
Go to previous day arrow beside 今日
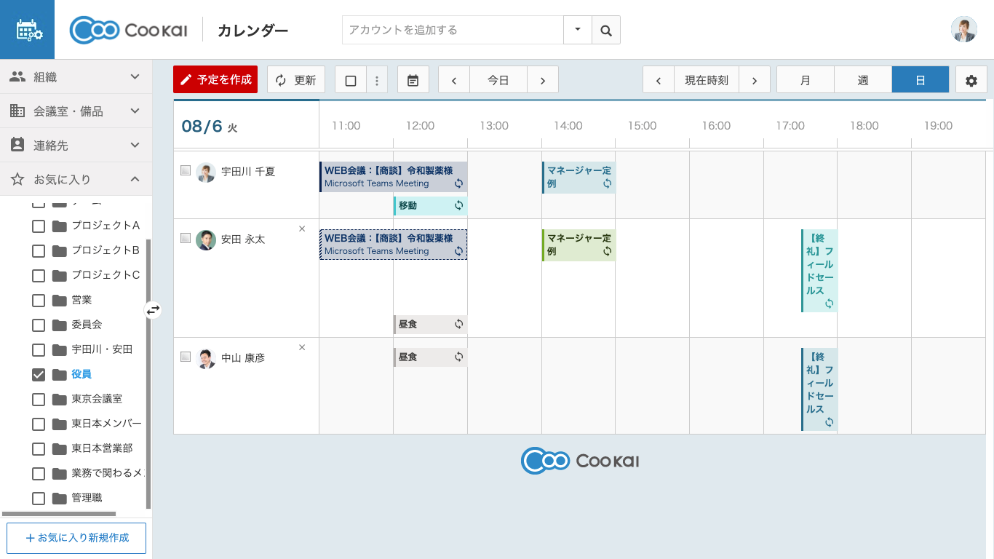pos(454,80)
